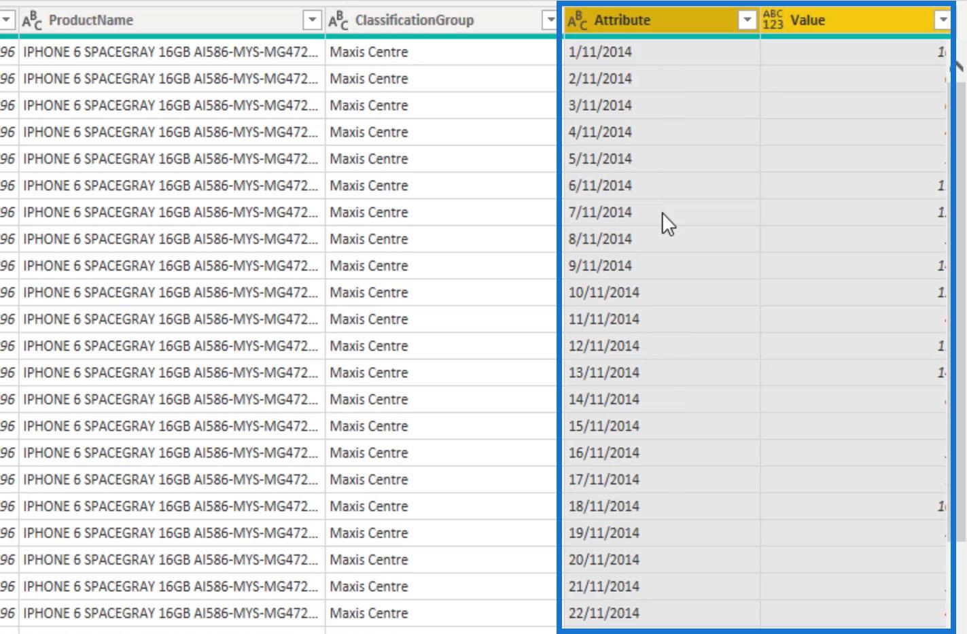Click the Attribute column data type icon
Image resolution: width=967 pixels, height=634 pixels.
[x=578, y=20]
